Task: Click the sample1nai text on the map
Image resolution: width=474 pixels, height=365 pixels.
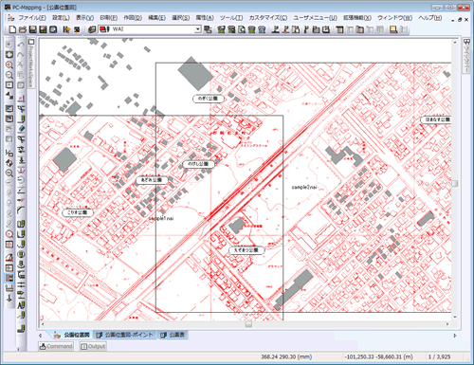Action: click(161, 219)
